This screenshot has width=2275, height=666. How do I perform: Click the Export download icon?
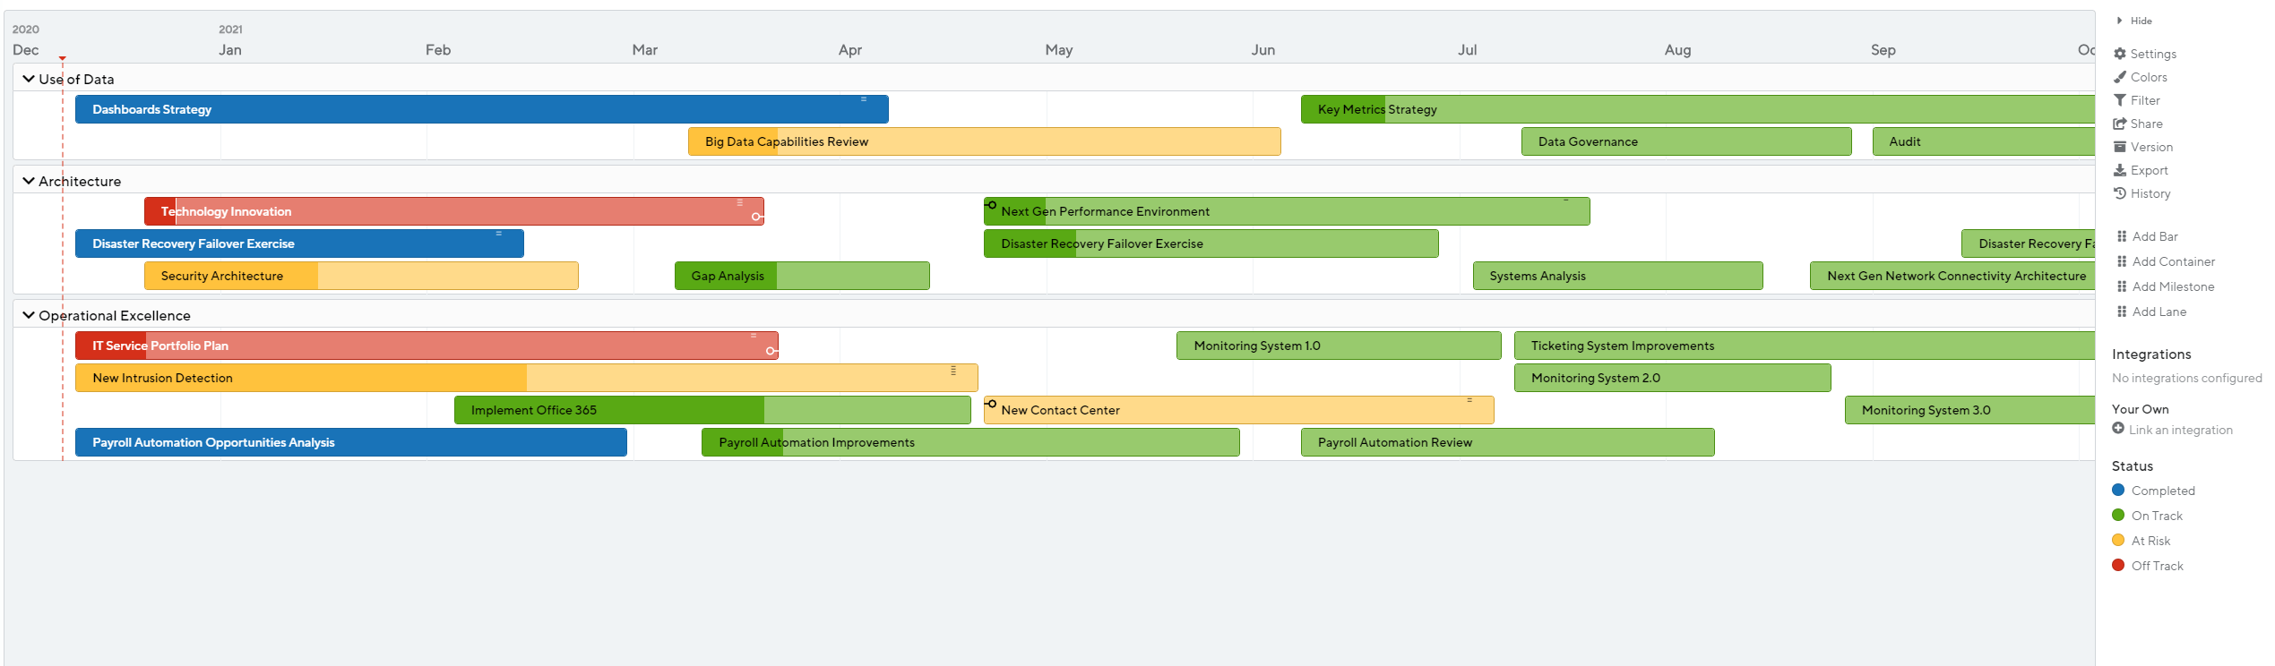point(2120,170)
